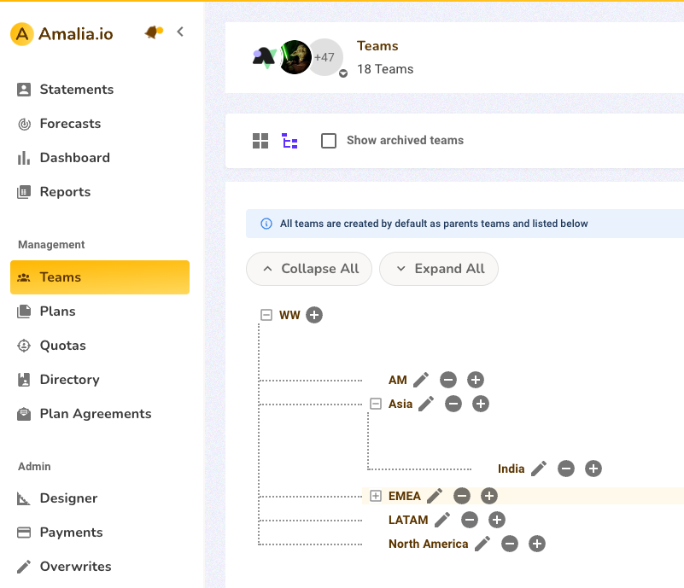
Task: Open the Designer admin page
Action: (x=100, y=498)
